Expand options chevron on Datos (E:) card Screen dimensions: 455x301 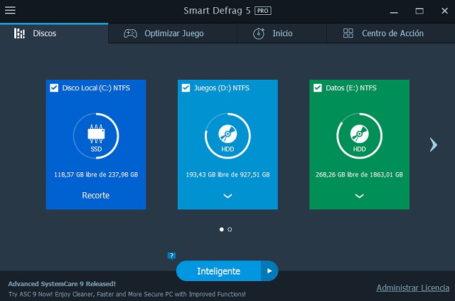[360, 196]
